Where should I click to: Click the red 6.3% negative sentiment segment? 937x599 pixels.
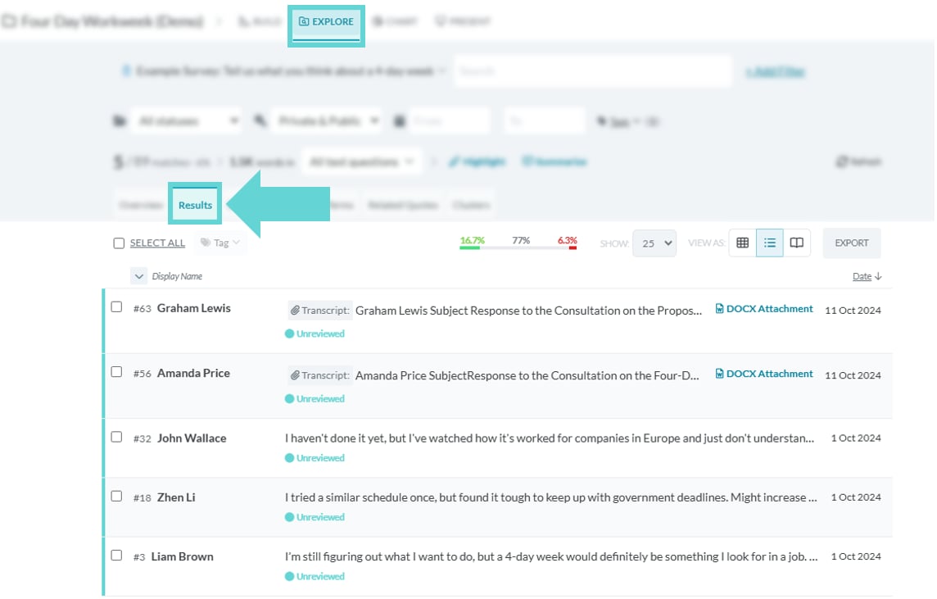pyautogui.click(x=567, y=242)
